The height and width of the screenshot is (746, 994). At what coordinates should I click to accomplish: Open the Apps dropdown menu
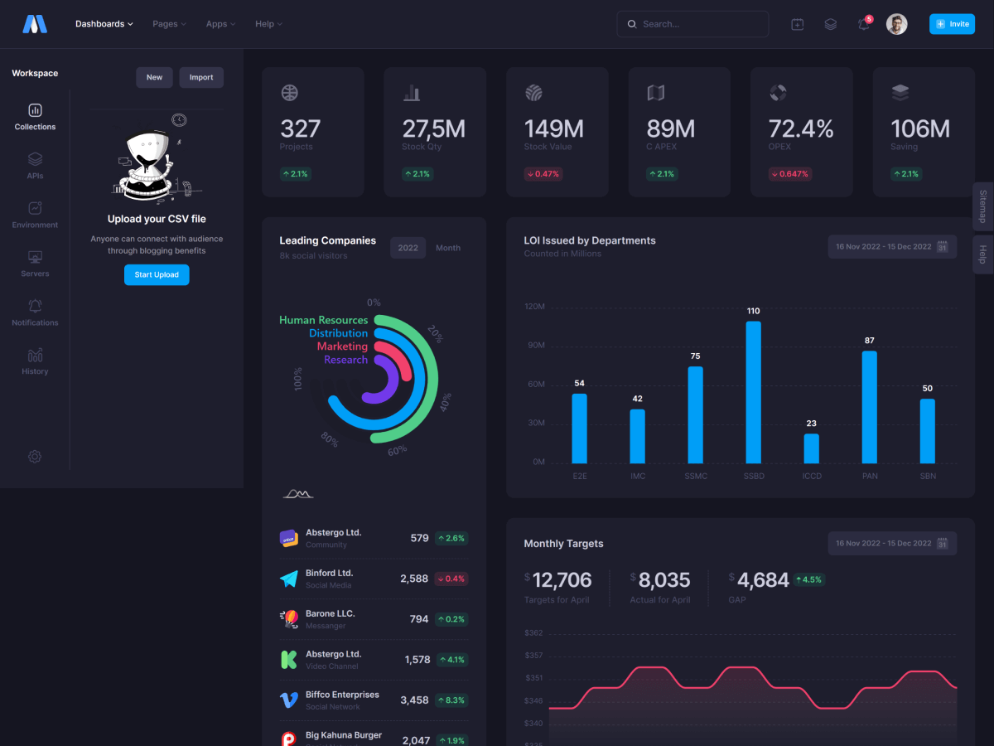220,24
